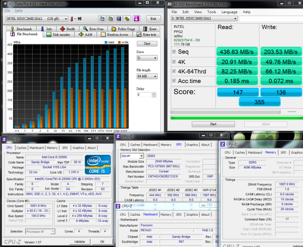Screen dimensions: 303x247
Task: Click the gray progress bar in AS SSD
Action: (x=225, y=111)
